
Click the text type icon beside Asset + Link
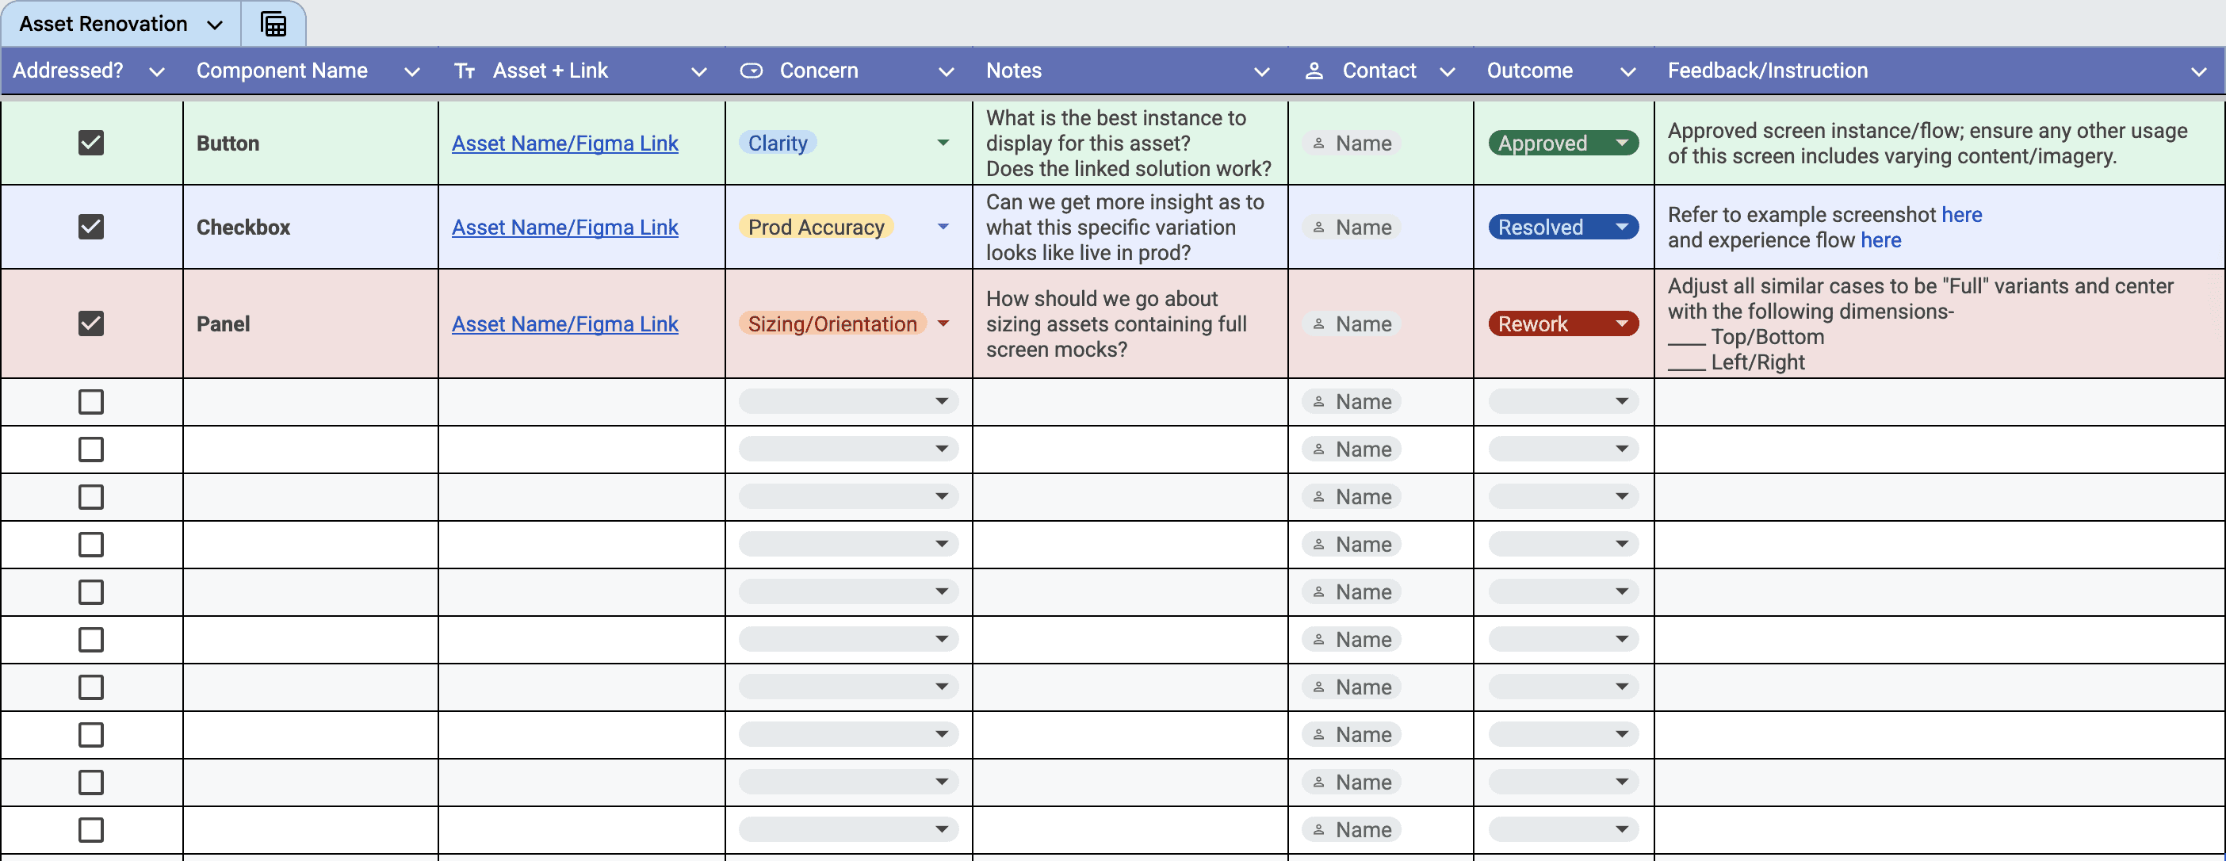pyautogui.click(x=465, y=71)
